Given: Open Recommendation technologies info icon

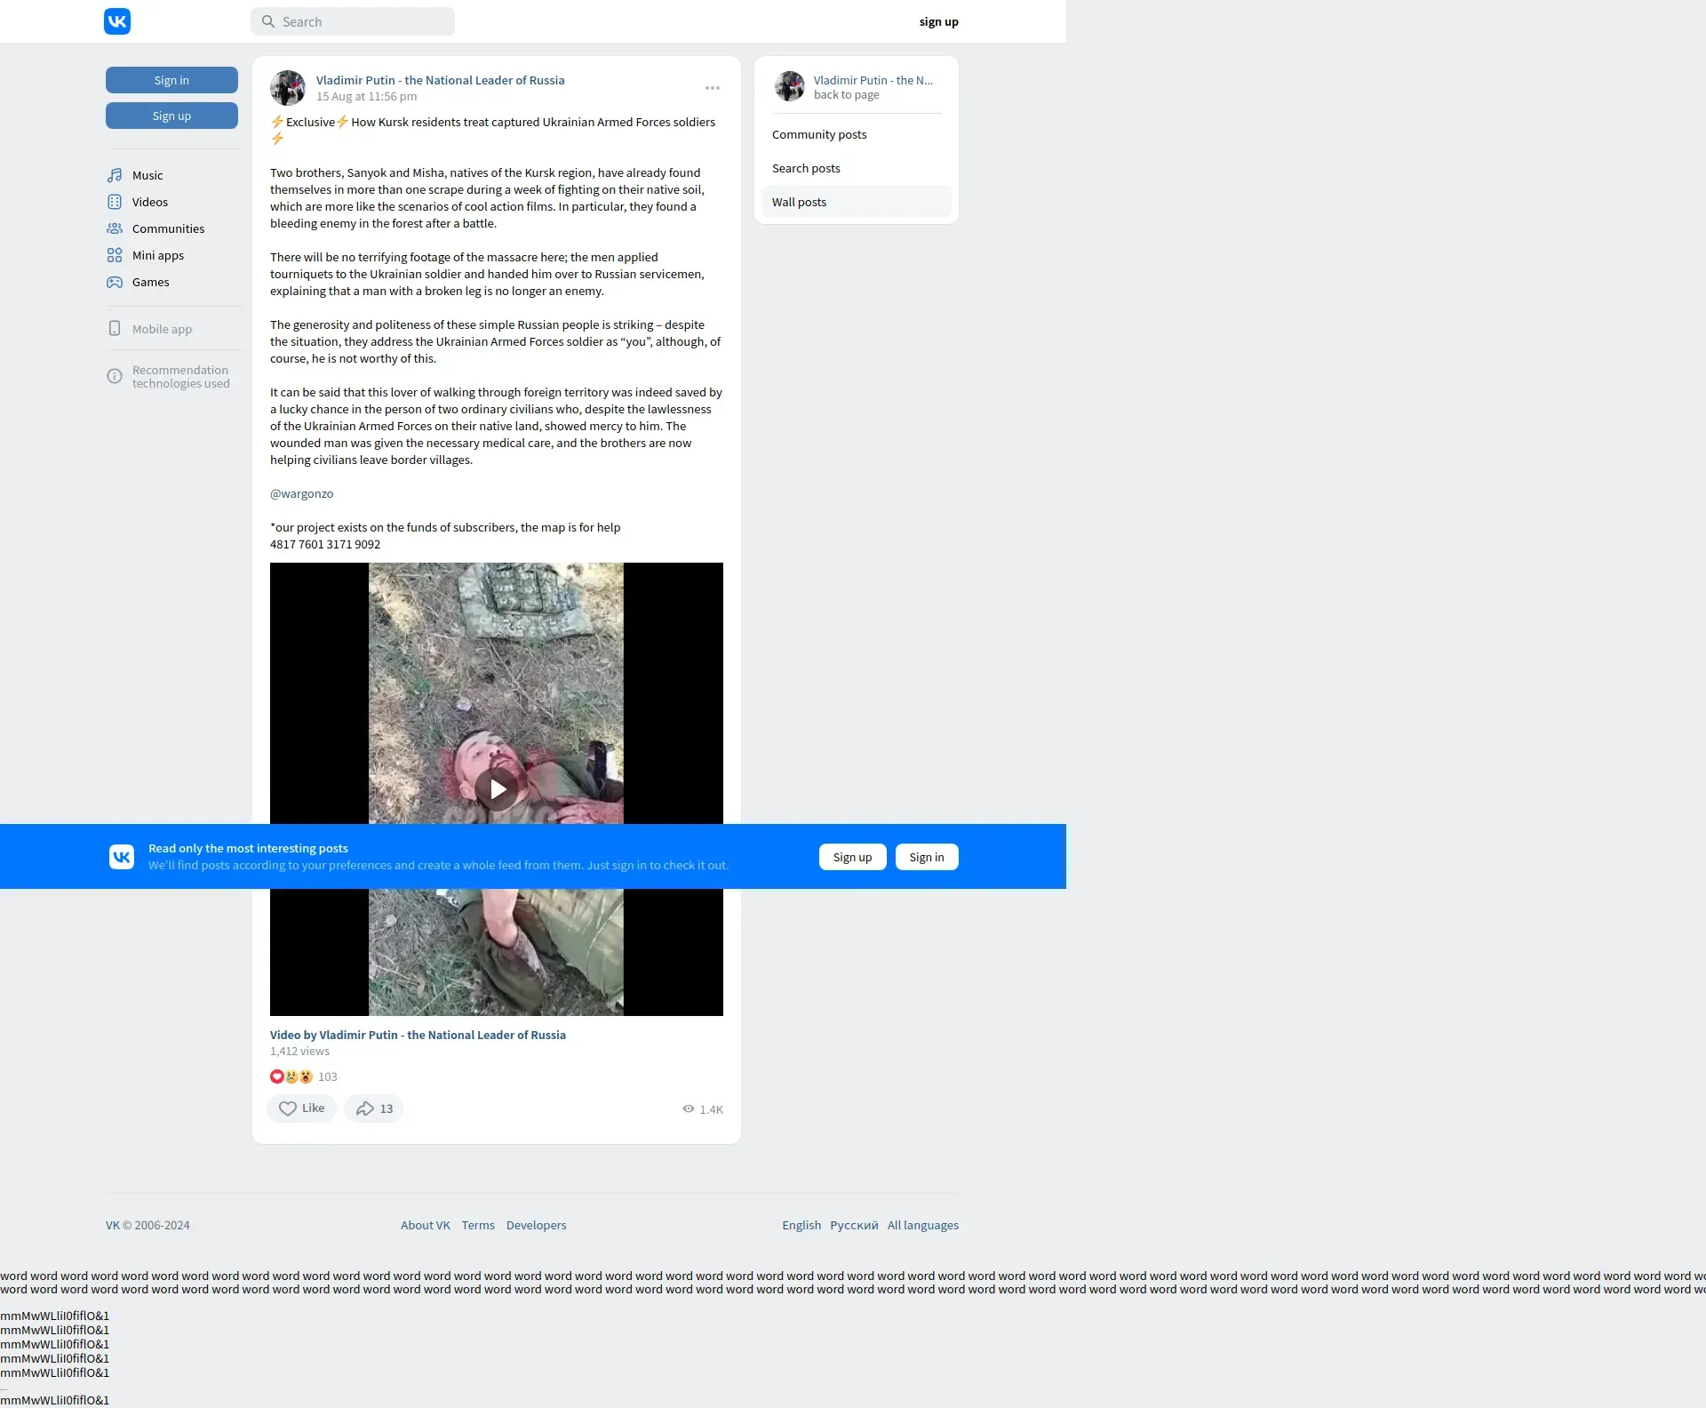Looking at the screenshot, I should point(115,376).
